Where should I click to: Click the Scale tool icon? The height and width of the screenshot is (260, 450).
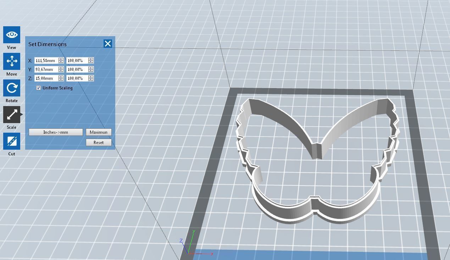pyautogui.click(x=12, y=115)
